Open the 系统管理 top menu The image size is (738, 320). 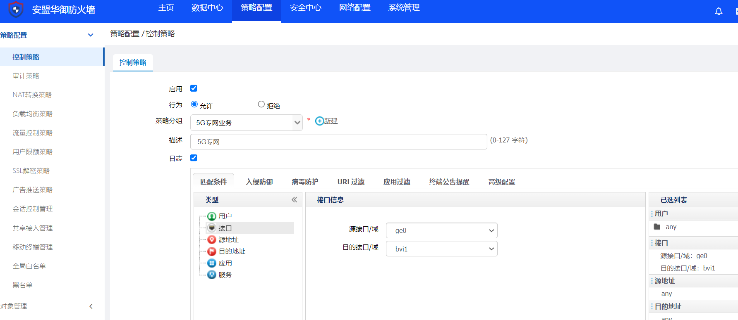point(404,8)
